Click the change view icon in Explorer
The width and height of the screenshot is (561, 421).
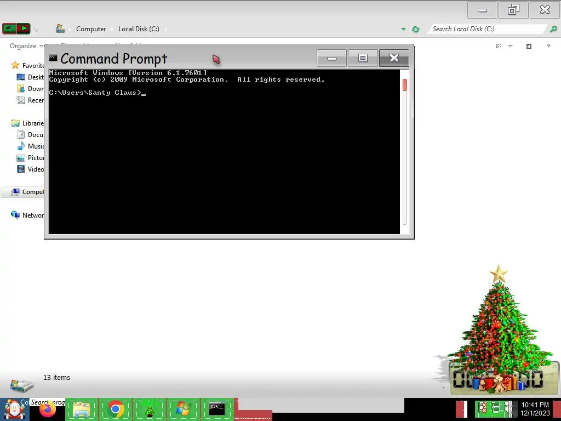pyautogui.click(x=499, y=46)
